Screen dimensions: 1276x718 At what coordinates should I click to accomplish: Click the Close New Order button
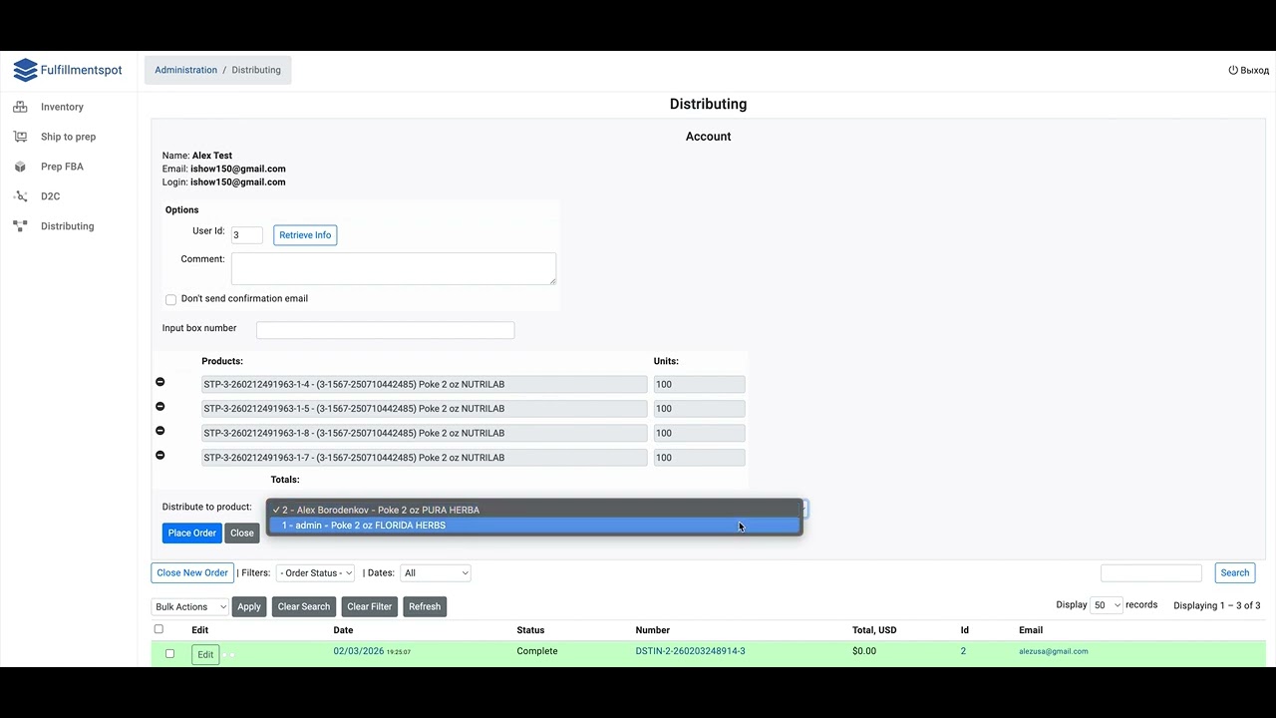192,572
